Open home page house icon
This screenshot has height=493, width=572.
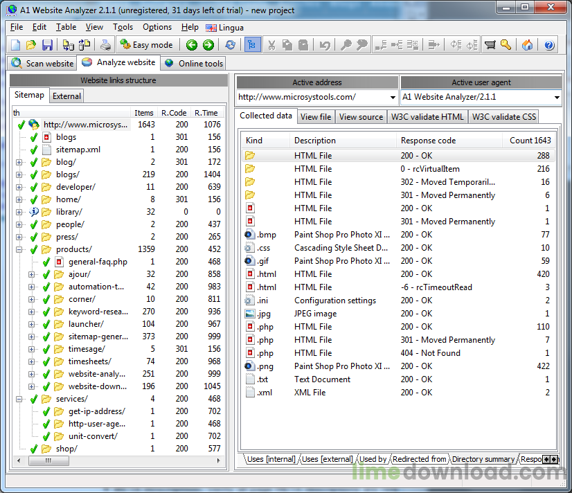pos(527,45)
